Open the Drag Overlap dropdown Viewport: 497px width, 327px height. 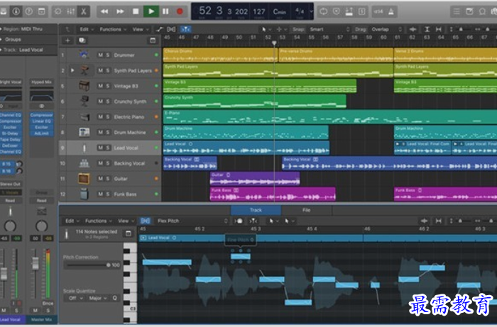(381, 29)
